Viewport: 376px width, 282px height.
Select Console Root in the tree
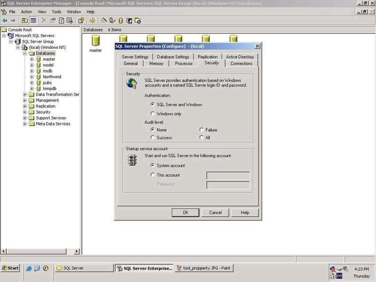(20, 30)
